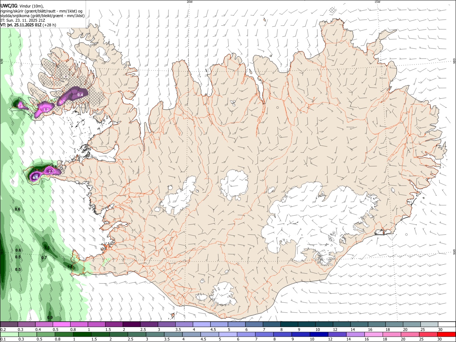Click the Mýrdalsjökull glacier near the south coast

click(223, 294)
